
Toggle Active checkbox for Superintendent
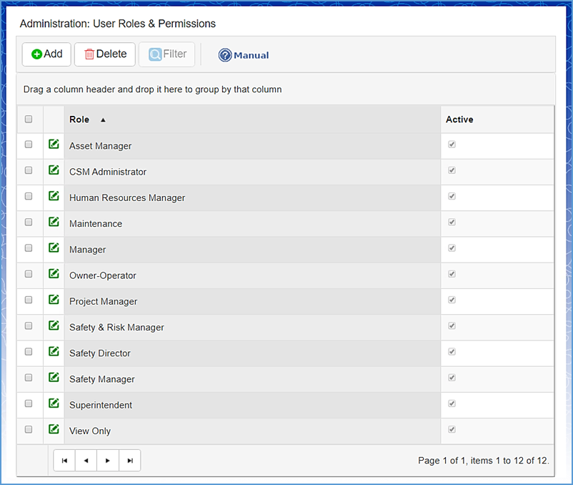point(452,403)
